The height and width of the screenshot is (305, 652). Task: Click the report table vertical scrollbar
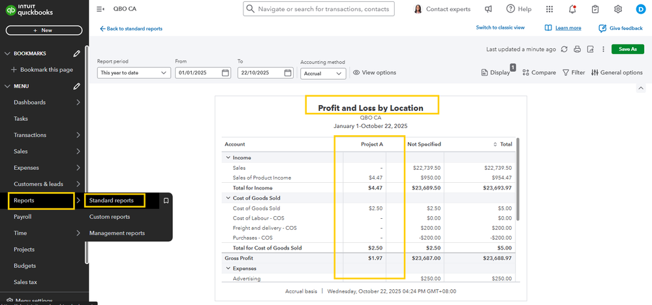pyautogui.click(x=518, y=179)
